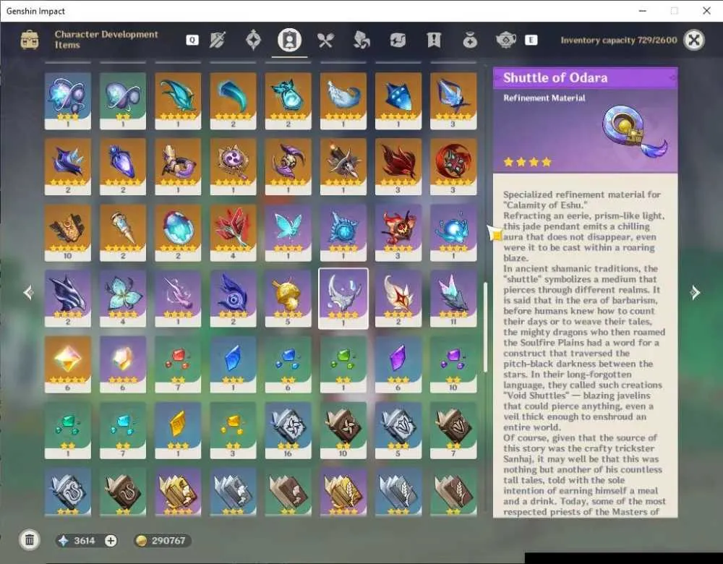Screen dimensions: 723x564
Task: Switch to the Artifacts inventory tab
Action: [253, 40]
